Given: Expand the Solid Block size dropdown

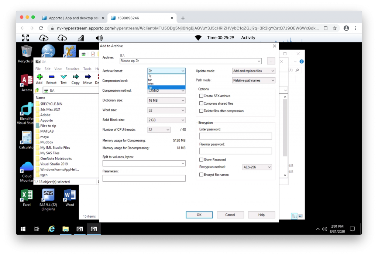Looking at the screenshot, I should [x=166, y=120].
